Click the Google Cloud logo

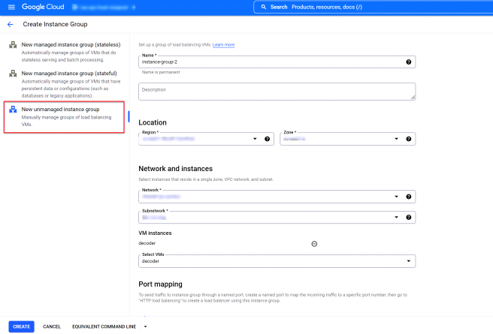coord(43,7)
